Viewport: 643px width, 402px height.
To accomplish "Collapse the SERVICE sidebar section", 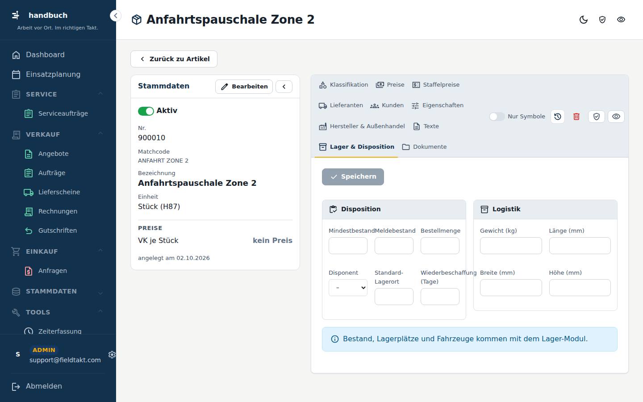I will point(58,94).
